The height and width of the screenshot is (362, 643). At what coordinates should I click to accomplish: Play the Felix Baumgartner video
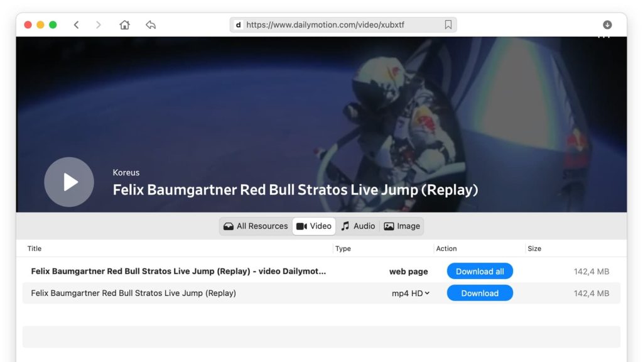pyautogui.click(x=69, y=182)
